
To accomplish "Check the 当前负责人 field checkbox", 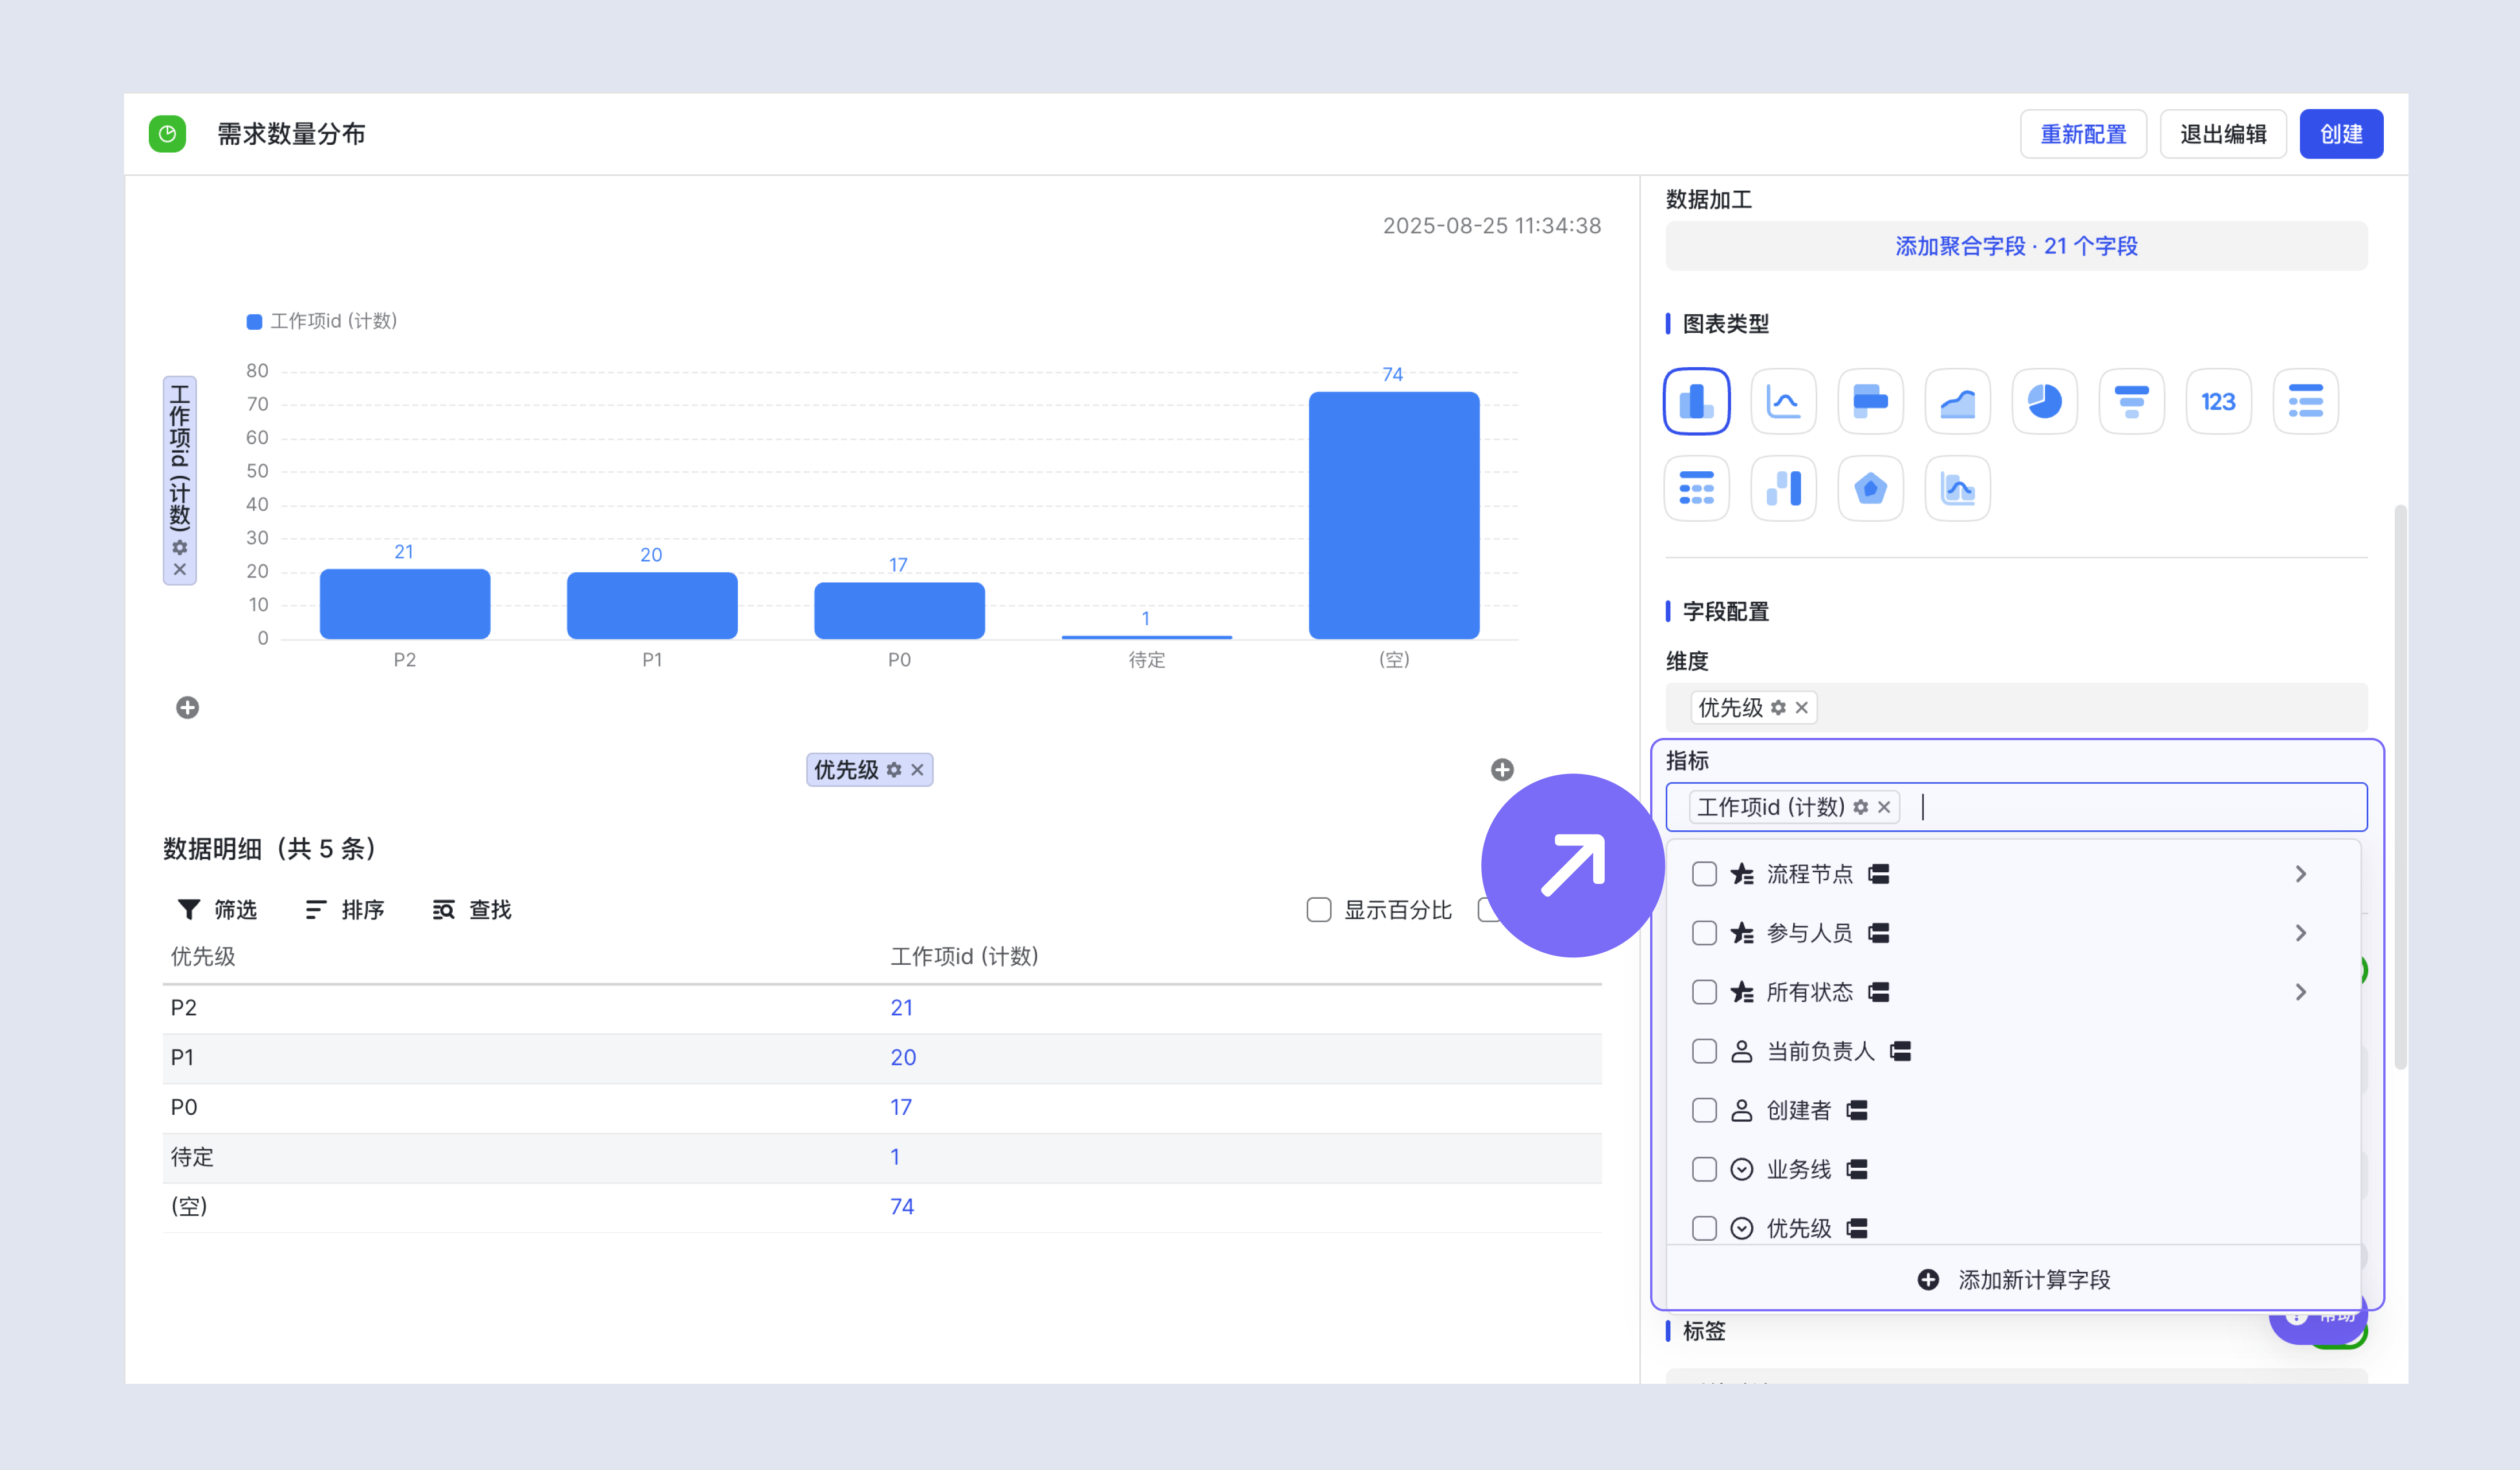I will (1704, 1051).
